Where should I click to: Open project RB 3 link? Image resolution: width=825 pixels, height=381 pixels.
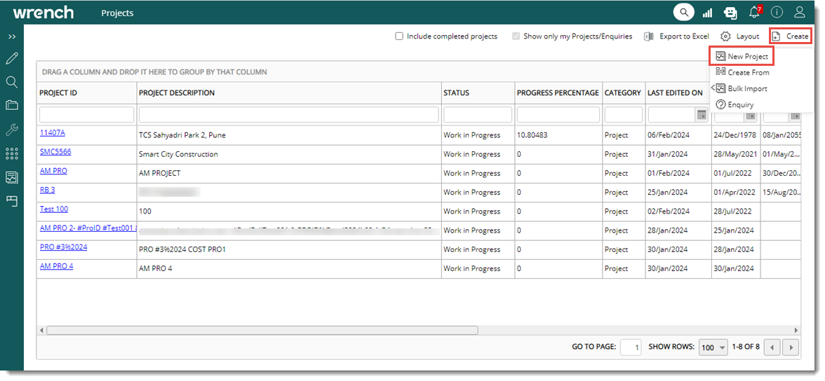[48, 190]
